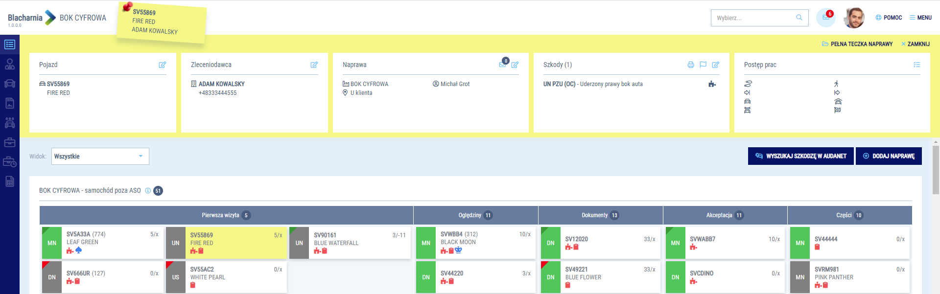The height and width of the screenshot is (294, 940).
Task: Edit the Zleceniodawca details
Action: point(314,65)
